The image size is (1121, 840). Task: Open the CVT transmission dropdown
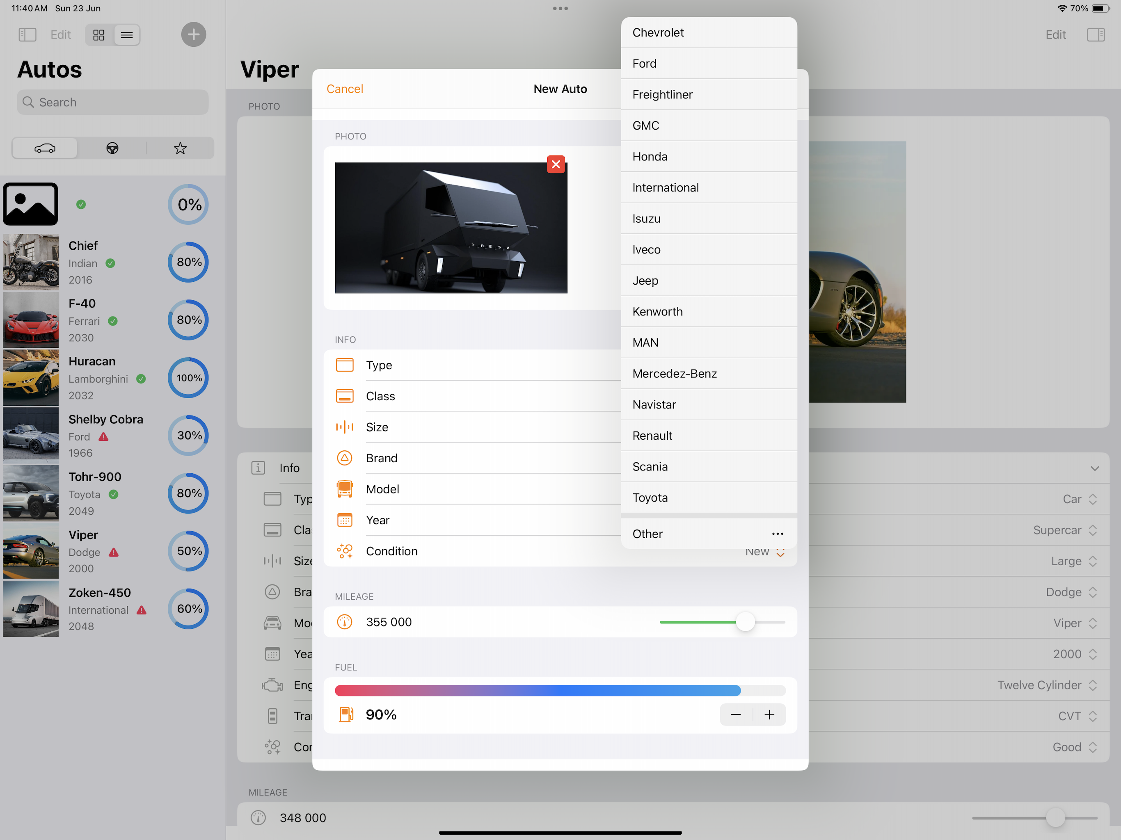click(x=1078, y=716)
